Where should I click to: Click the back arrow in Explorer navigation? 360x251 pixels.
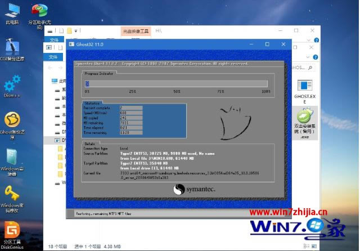(50, 68)
